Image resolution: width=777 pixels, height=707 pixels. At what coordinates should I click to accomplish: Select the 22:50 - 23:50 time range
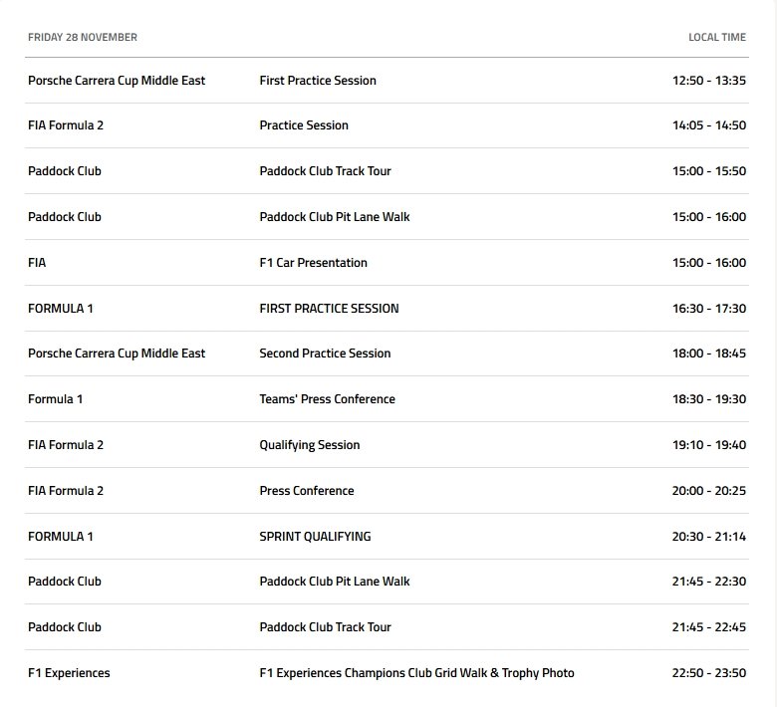click(708, 673)
